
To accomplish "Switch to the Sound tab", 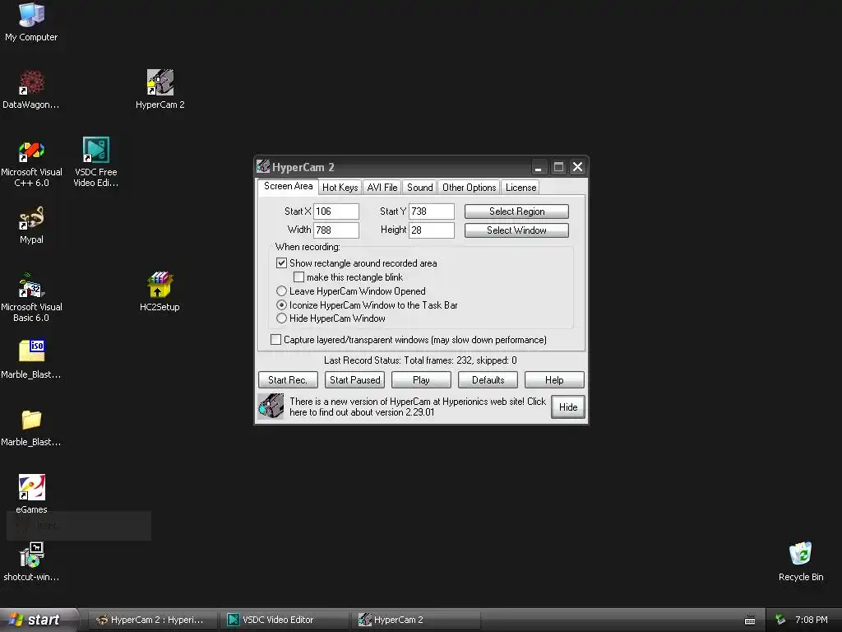I will click(419, 187).
